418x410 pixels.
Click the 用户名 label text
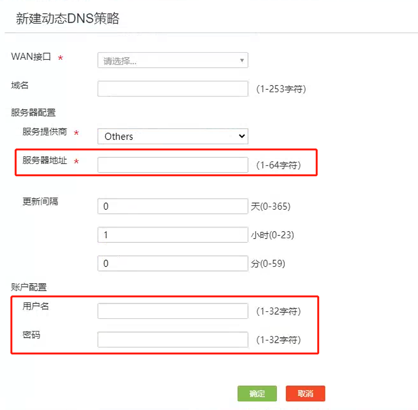coord(36,306)
